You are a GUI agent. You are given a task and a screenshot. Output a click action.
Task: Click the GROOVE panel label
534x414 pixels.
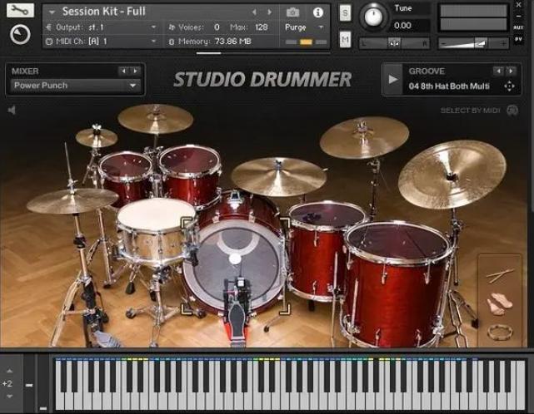427,71
